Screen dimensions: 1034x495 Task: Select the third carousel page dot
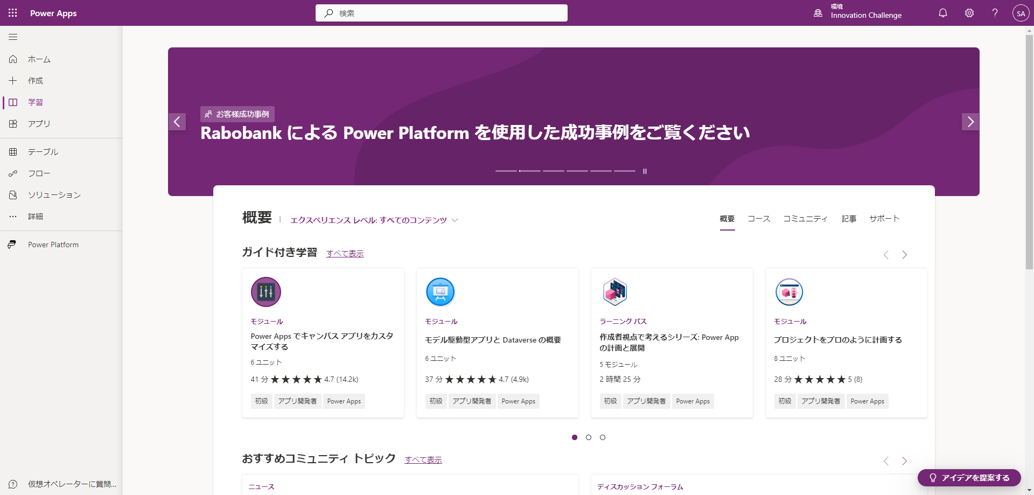point(603,437)
